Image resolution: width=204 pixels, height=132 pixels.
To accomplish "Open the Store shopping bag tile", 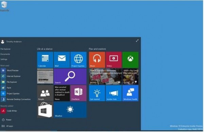I will tap(45, 110).
